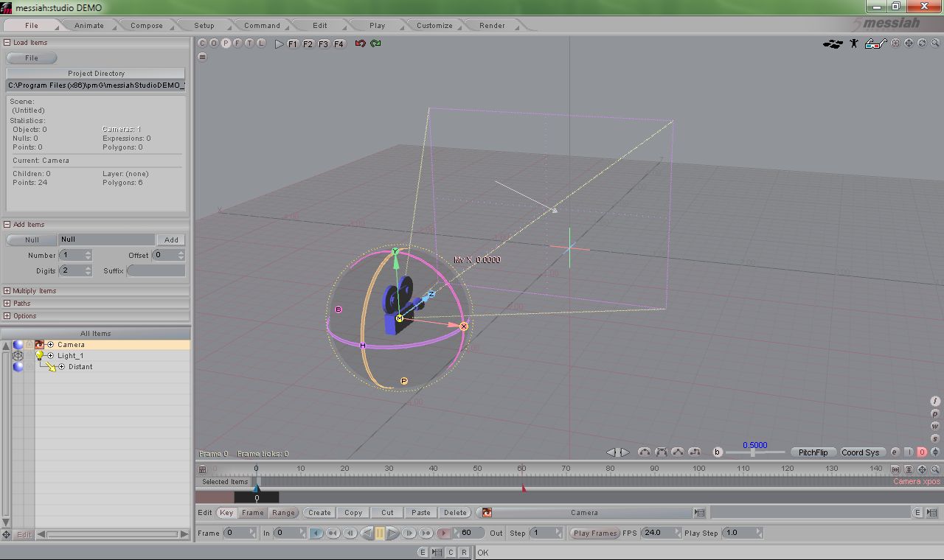Image resolution: width=944 pixels, height=560 pixels.
Task: Click the Delete key button
Action: 455,513
